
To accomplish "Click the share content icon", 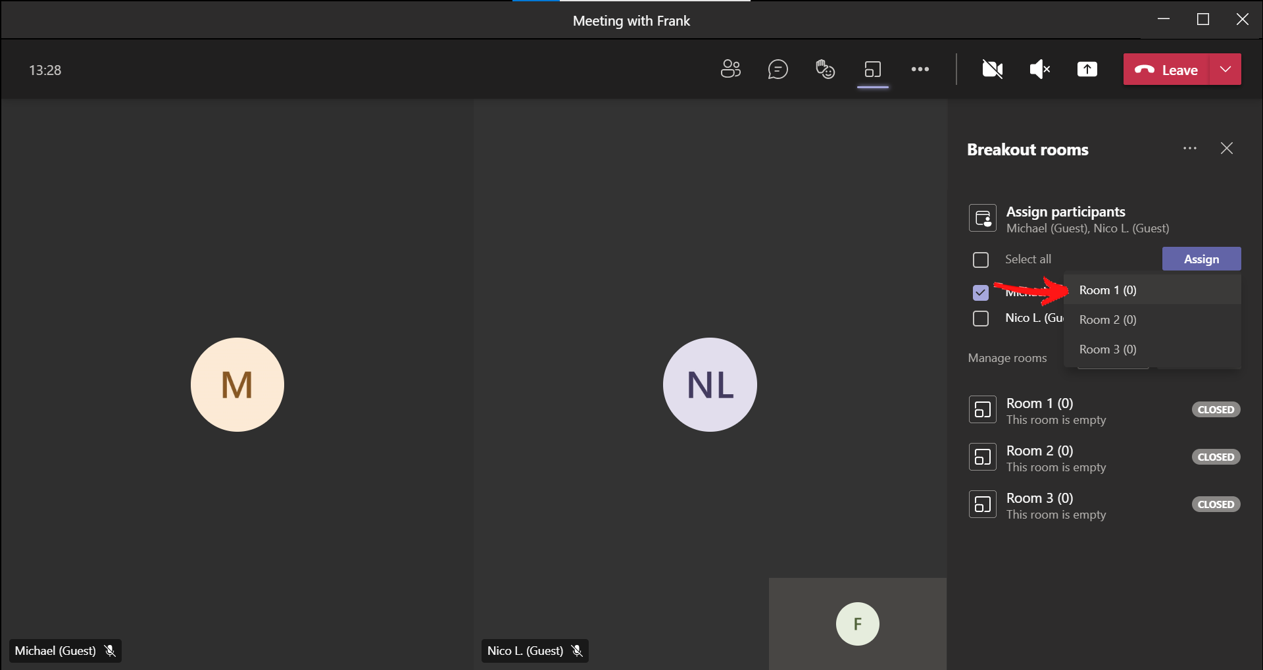I will coord(1087,69).
